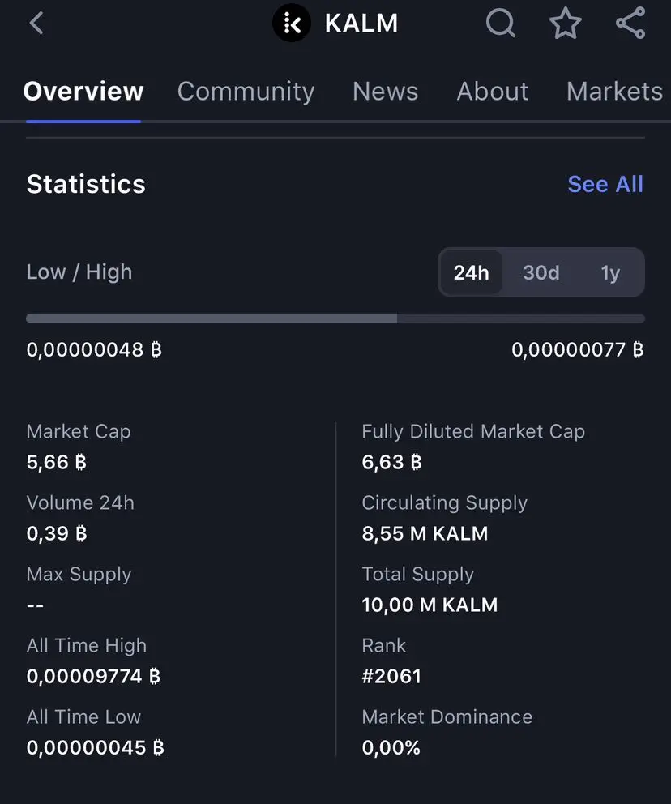This screenshot has width=671, height=804.
Task: Click the Low / High progress bar
Action: tap(335, 319)
